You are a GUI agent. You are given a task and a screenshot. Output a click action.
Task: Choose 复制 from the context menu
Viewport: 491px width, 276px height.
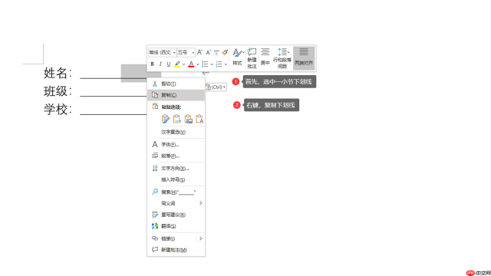coord(176,95)
